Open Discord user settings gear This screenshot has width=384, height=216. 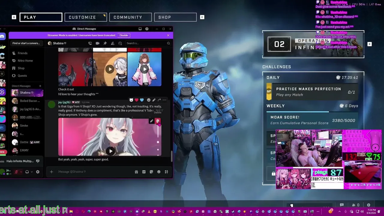[x=37, y=172]
